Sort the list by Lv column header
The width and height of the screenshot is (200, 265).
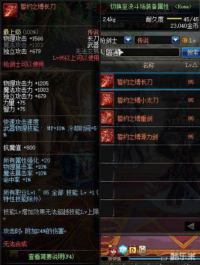click(x=191, y=65)
